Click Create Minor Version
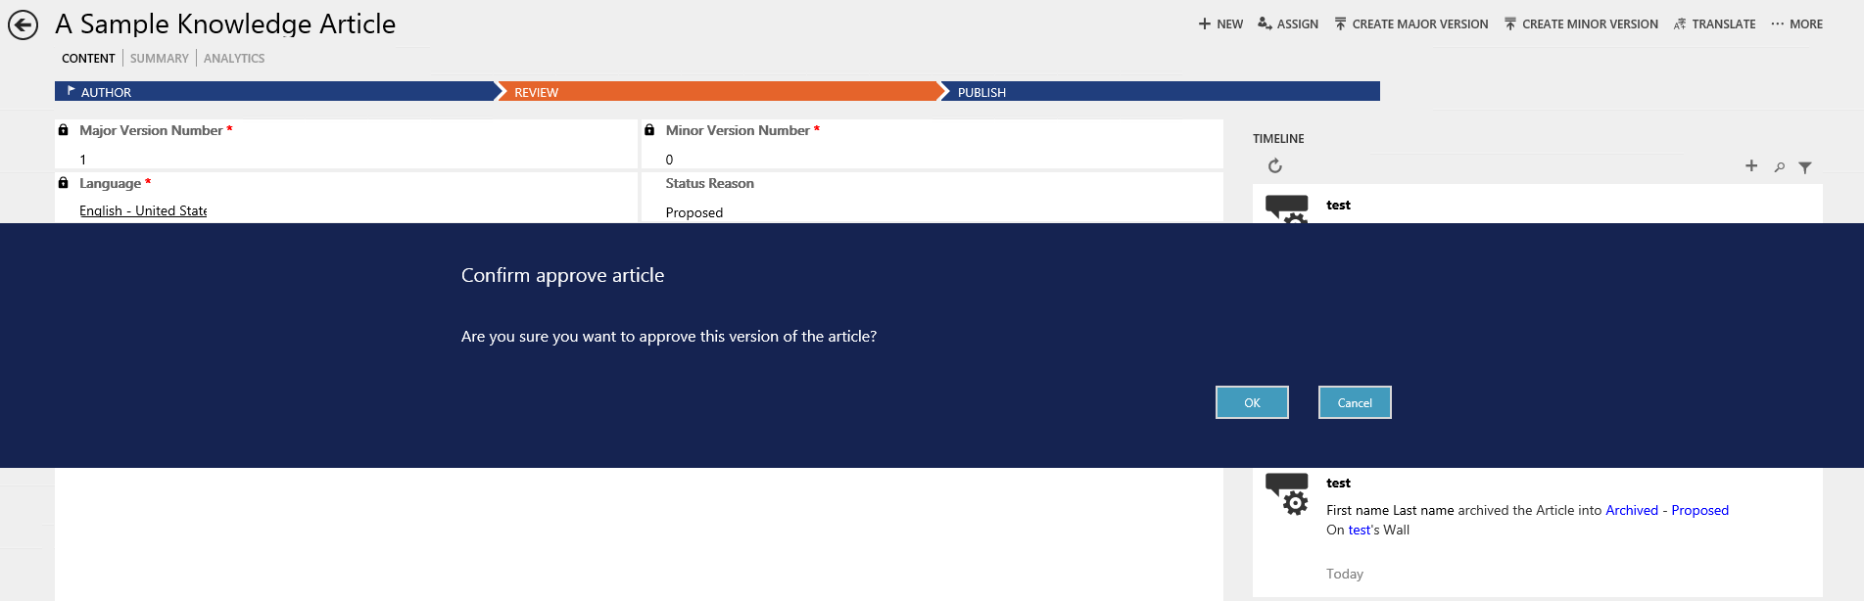1864x601 pixels. tap(1581, 24)
